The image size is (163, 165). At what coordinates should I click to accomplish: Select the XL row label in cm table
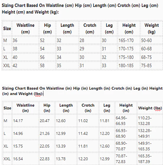tap(7, 57)
